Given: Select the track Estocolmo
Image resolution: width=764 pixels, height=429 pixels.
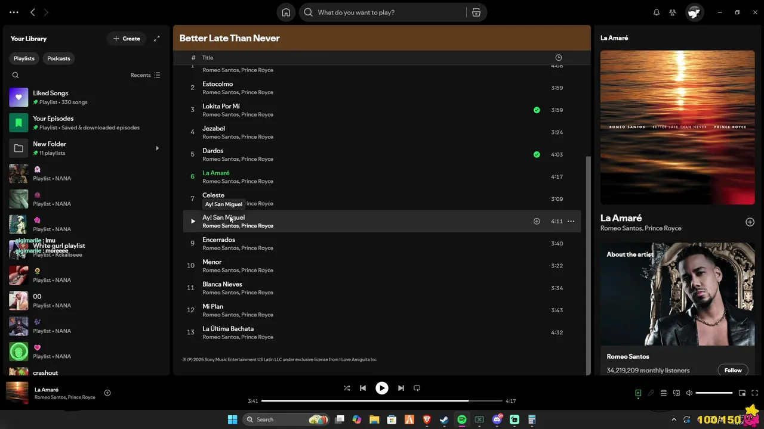Looking at the screenshot, I should pyautogui.click(x=381, y=88).
